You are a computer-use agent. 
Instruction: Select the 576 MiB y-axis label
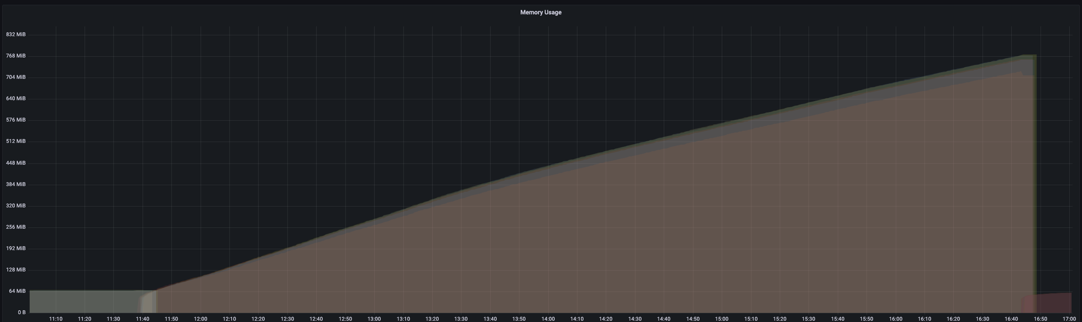(x=16, y=120)
